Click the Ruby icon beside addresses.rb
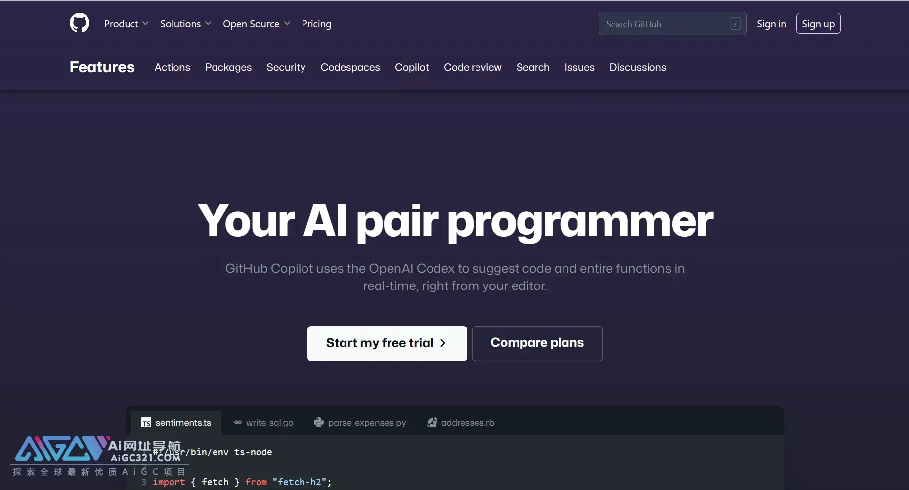Screen dimensions: 909x490 [x=432, y=422]
